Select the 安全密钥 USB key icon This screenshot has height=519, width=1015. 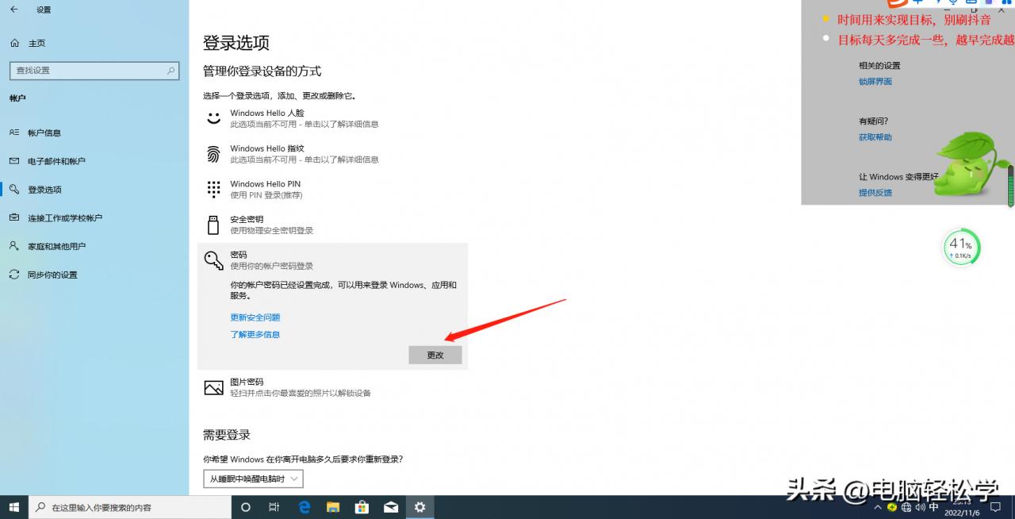pos(213,225)
